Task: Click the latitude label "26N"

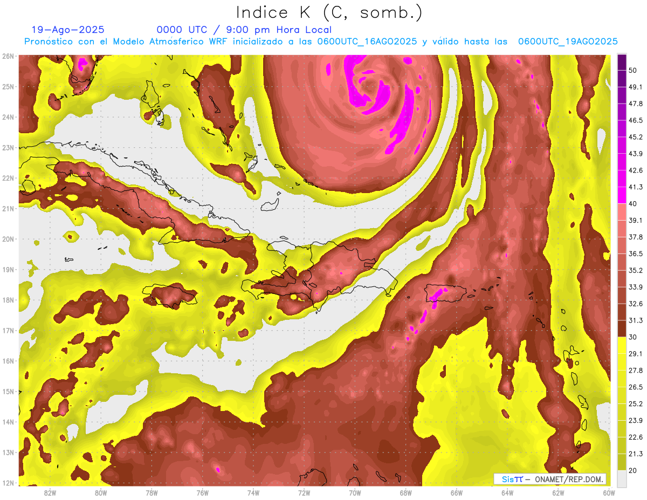Action: tap(8, 56)
